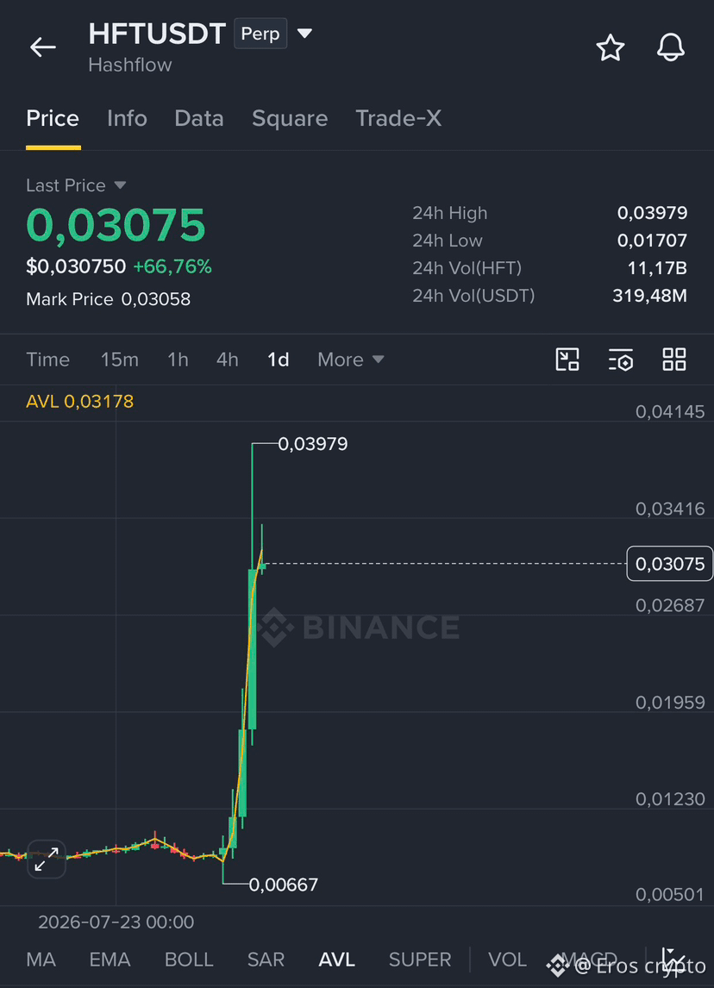Switch to the Data tab

point(199,118)
